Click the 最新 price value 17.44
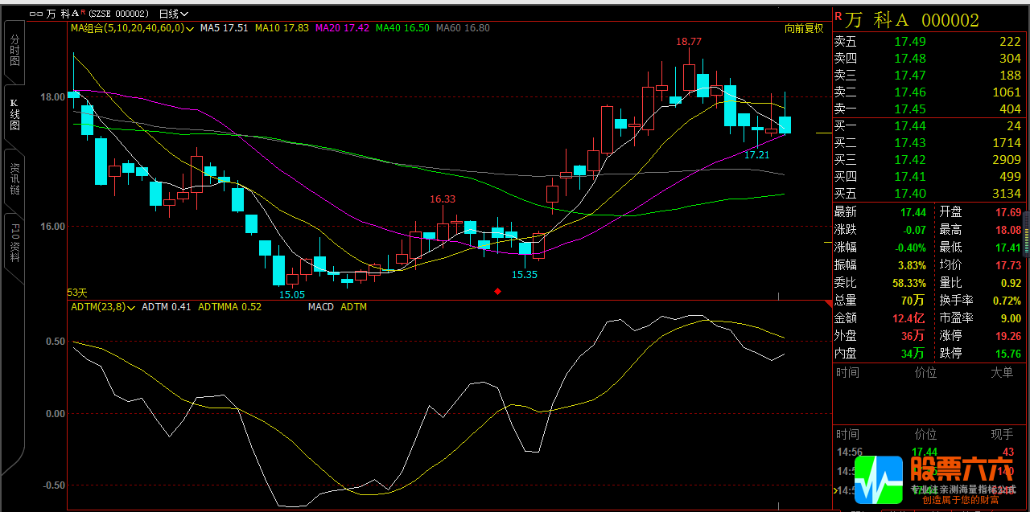 click(913, 212)
